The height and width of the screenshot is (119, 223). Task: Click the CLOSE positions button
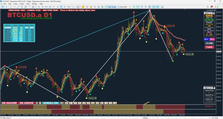coord(209,43)
